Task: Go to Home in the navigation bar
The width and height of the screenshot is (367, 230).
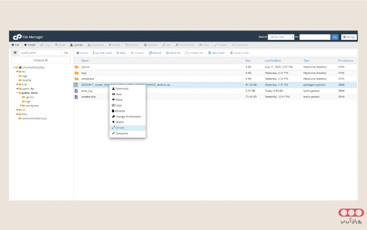Action: (x=82, y=53)
